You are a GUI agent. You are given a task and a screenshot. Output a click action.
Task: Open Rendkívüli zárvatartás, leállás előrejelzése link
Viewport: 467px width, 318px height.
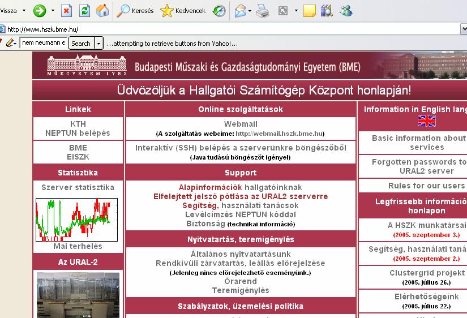pos(241,263)
